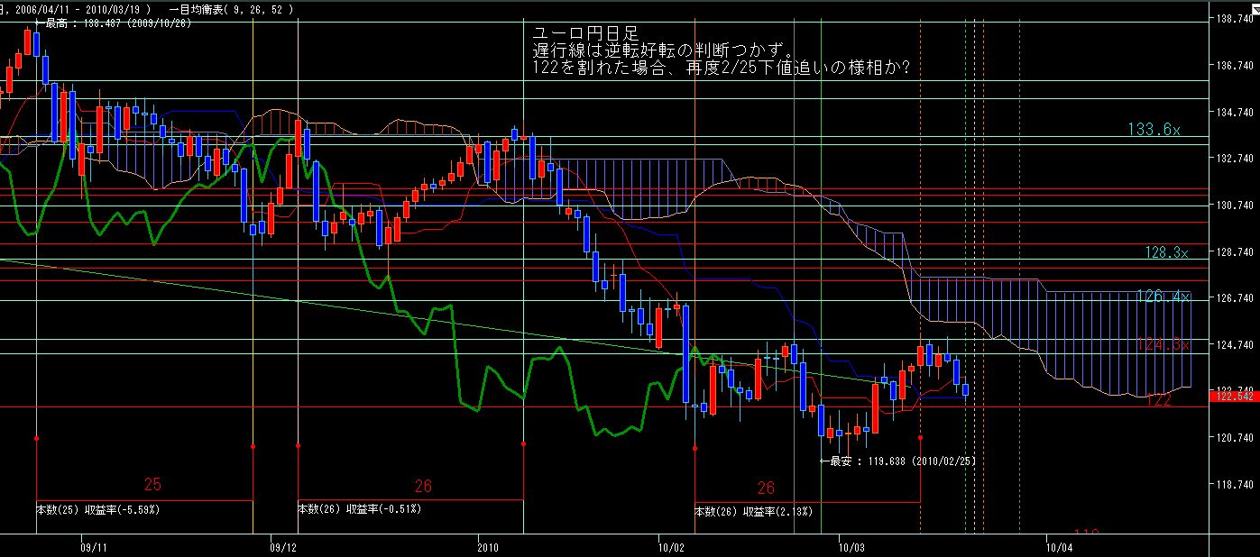Screen dimensions: 1260x557
Task: Select the 128.3x level label
Action: click(1167, 253)
